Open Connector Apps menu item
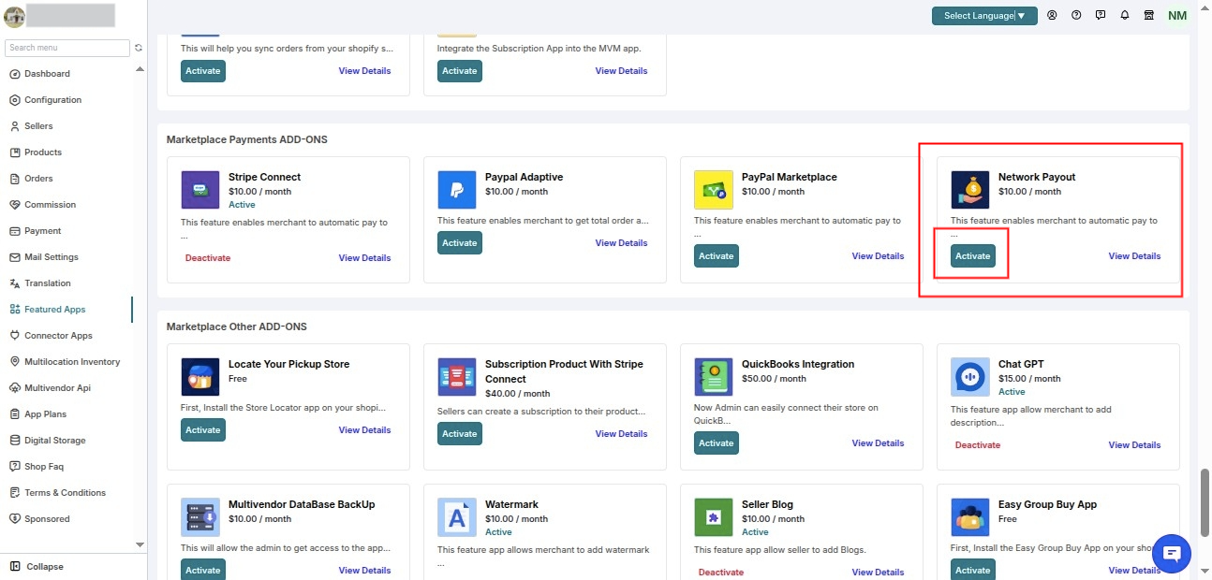The width and height of the screenshot is (1212, 580). click(51, 336)
